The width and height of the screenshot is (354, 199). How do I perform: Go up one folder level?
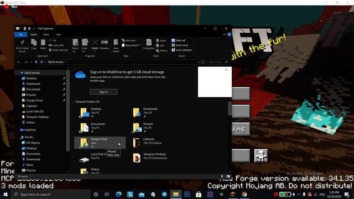(x=36, y=62)
